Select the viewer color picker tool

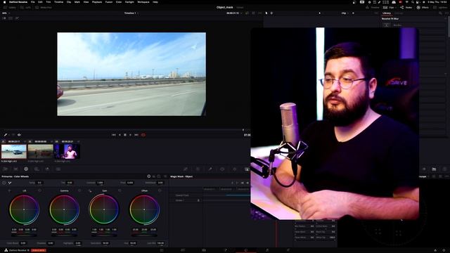tap(5, 135)
